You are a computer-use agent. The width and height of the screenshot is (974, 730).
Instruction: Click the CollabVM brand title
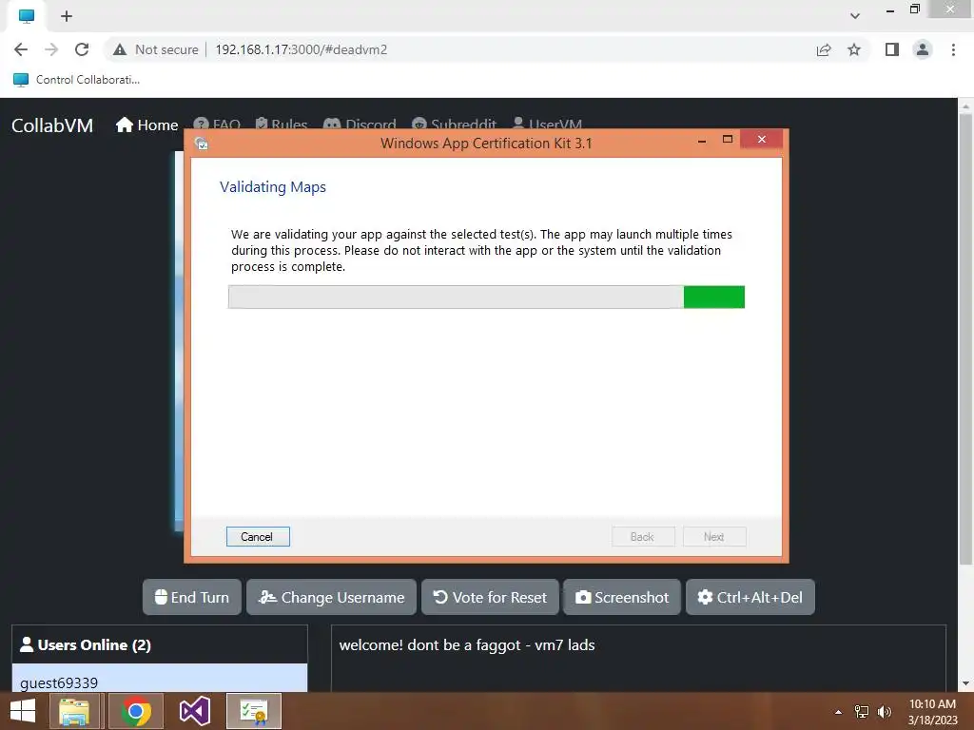coord(52,125)
